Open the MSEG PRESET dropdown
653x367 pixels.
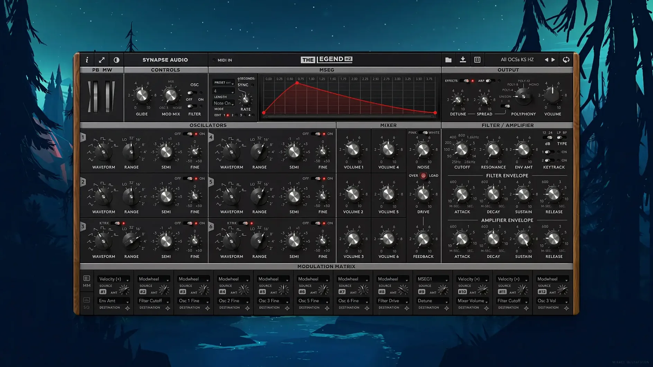223,83
